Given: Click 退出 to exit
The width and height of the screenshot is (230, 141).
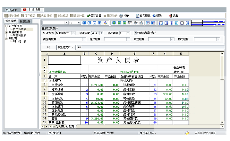Looking at the screenshot, I should click(x=173, y=16).
